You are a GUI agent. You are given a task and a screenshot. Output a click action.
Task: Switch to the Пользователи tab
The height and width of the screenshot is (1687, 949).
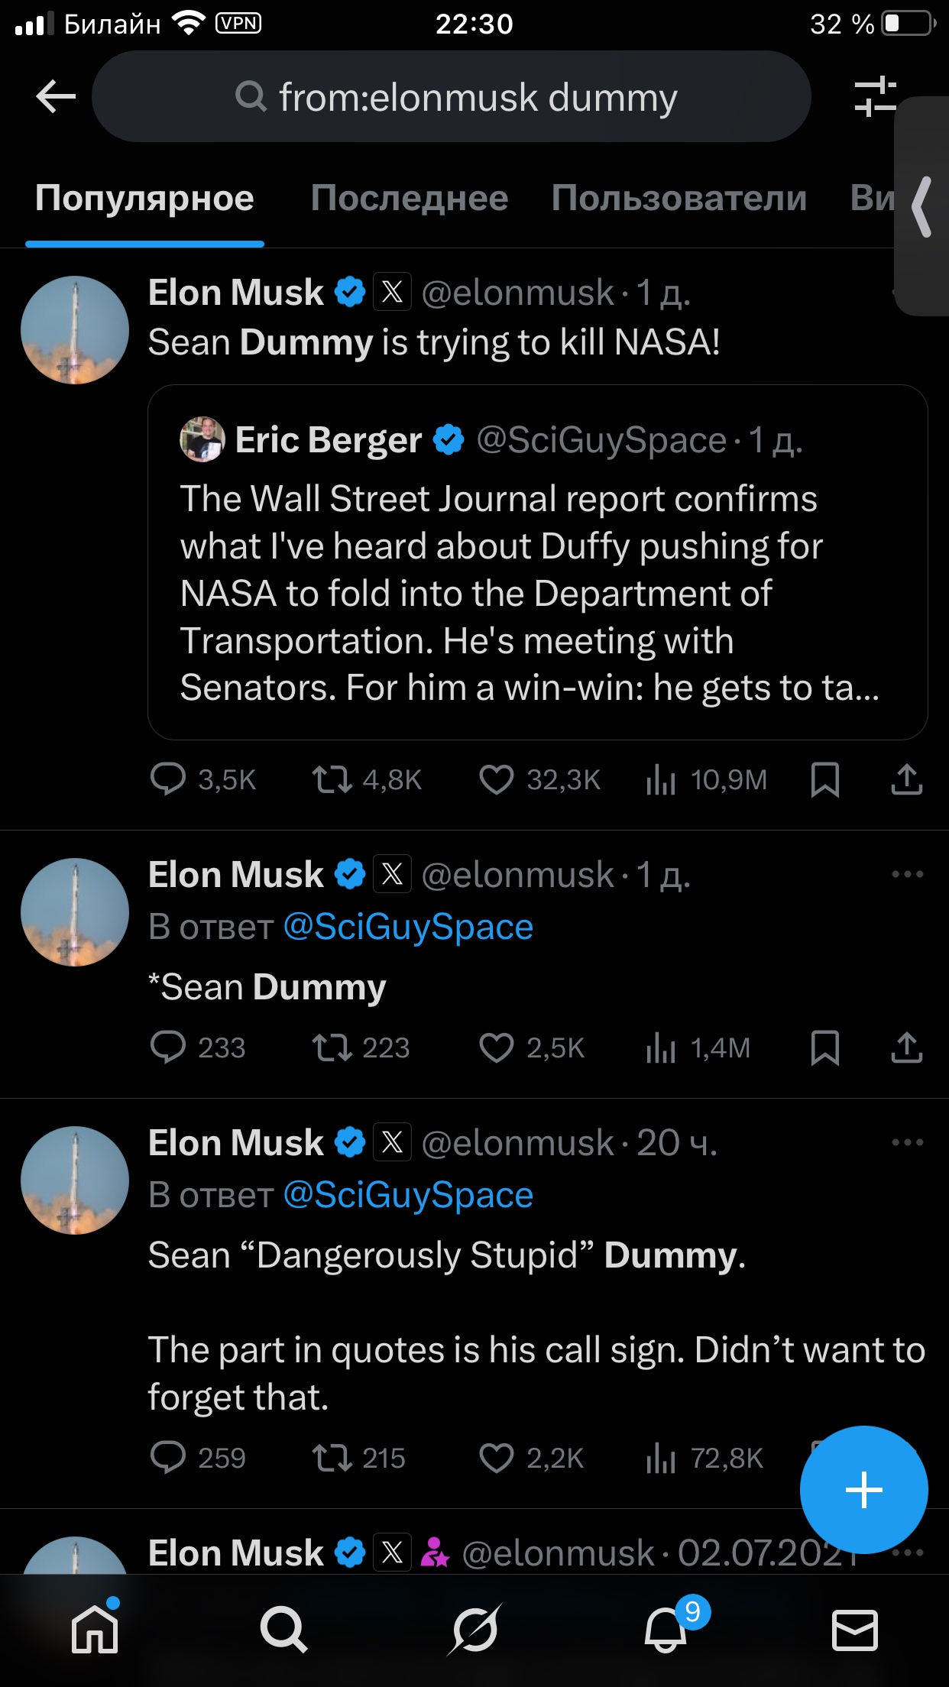pyautogui.click(x=679, y=199)
